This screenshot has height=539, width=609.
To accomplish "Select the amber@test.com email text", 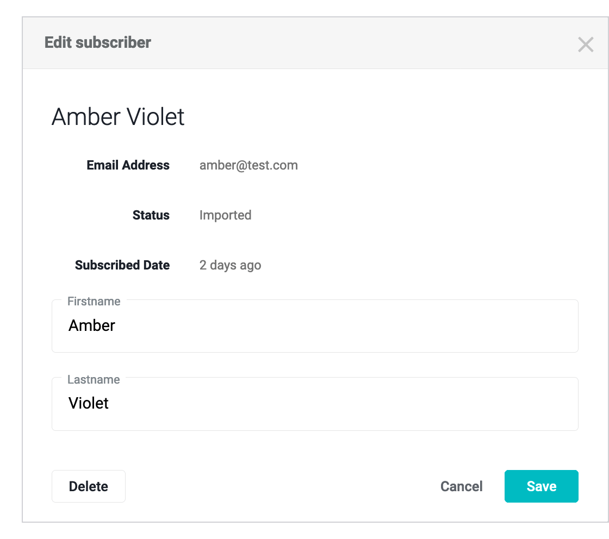I will pyautogui.click(x=248, y=165).
